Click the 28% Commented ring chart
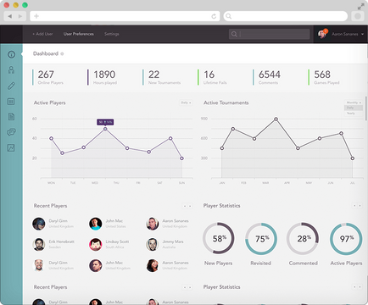 [303, 238]
